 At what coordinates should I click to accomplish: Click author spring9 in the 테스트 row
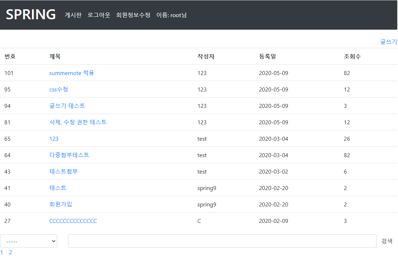[x=207, y=188]
